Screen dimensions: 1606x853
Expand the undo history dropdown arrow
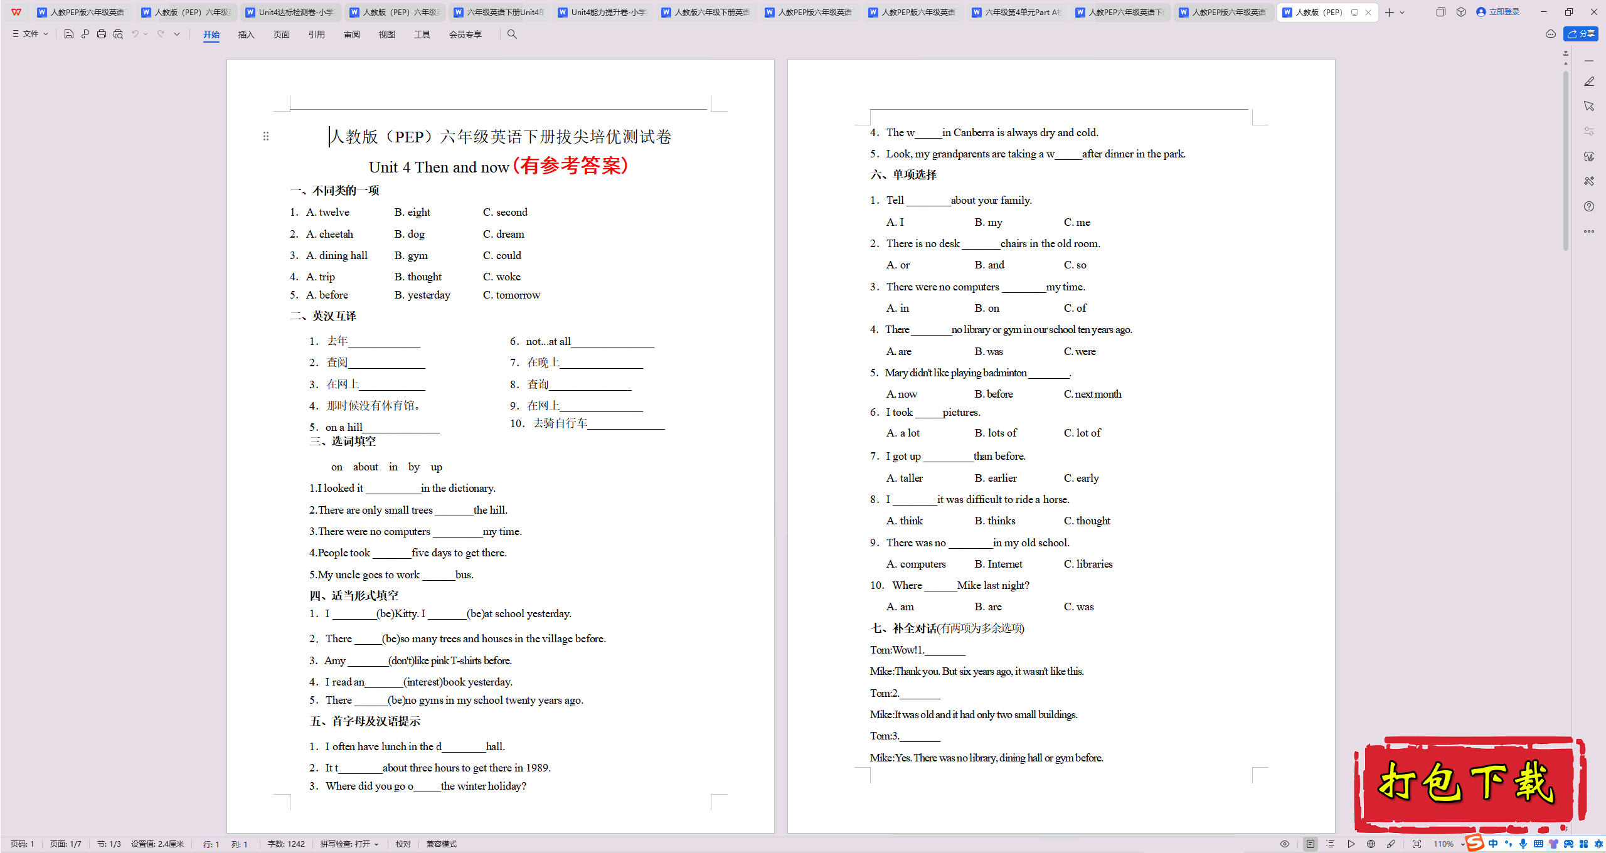146,34
